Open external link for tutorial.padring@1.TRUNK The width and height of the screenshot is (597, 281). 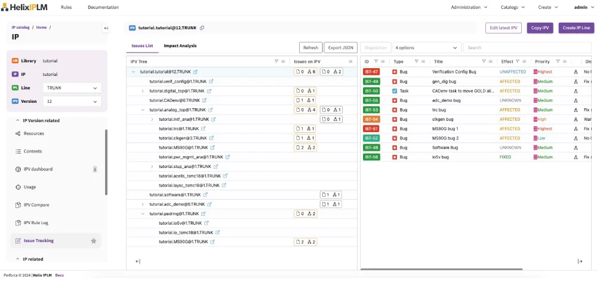tap(204, 214)
